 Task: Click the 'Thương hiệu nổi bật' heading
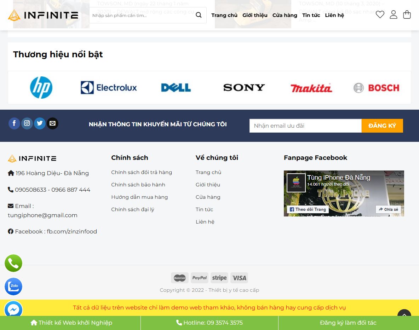(58, 54)
